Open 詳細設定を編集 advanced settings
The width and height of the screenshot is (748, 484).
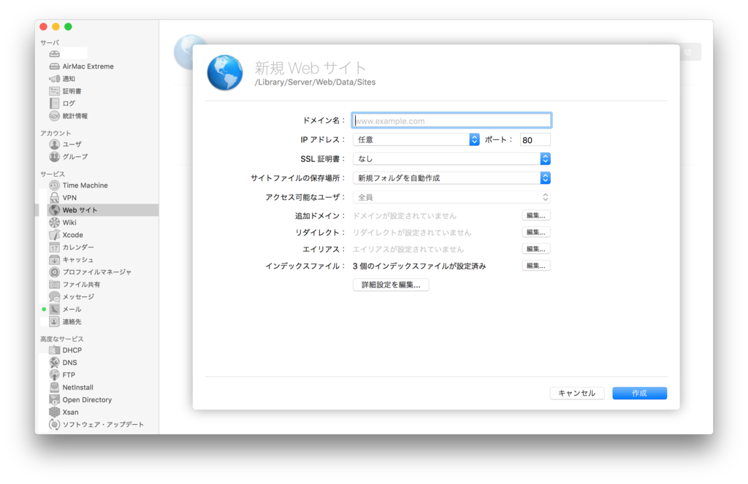click(391, 285)
